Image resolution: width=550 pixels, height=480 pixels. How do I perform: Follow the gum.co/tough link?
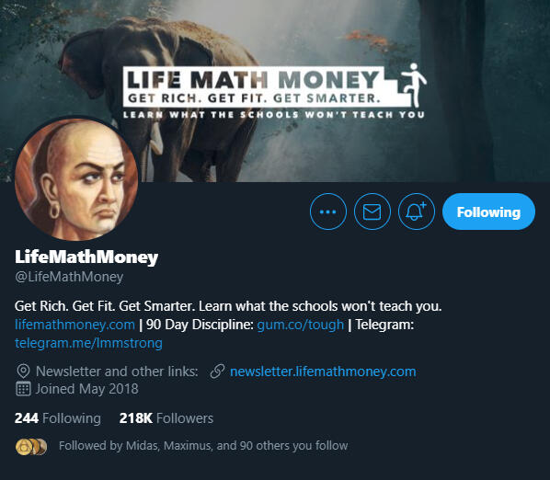tap(300, 325)
